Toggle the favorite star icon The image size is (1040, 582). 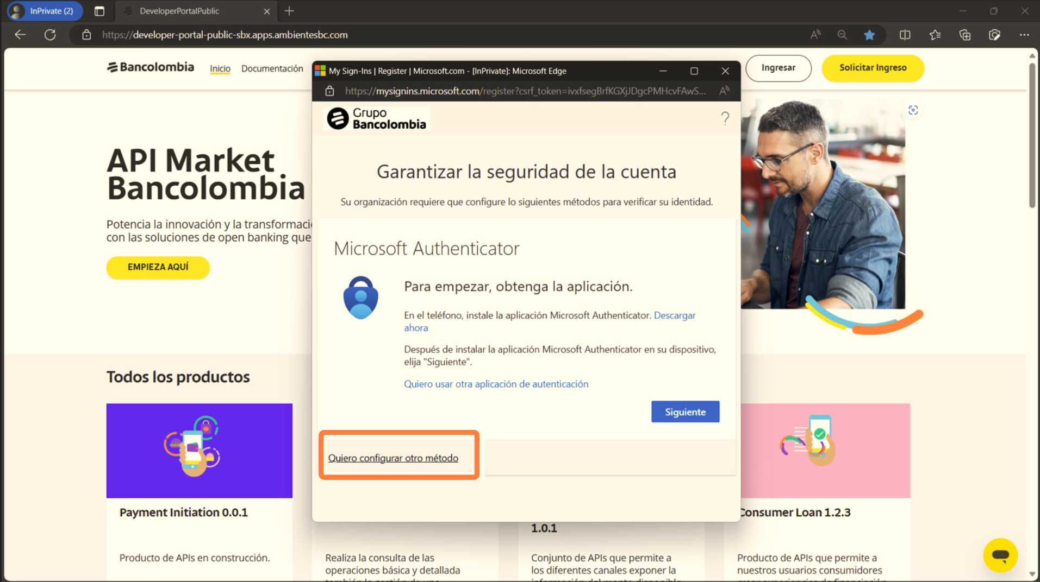869,35
